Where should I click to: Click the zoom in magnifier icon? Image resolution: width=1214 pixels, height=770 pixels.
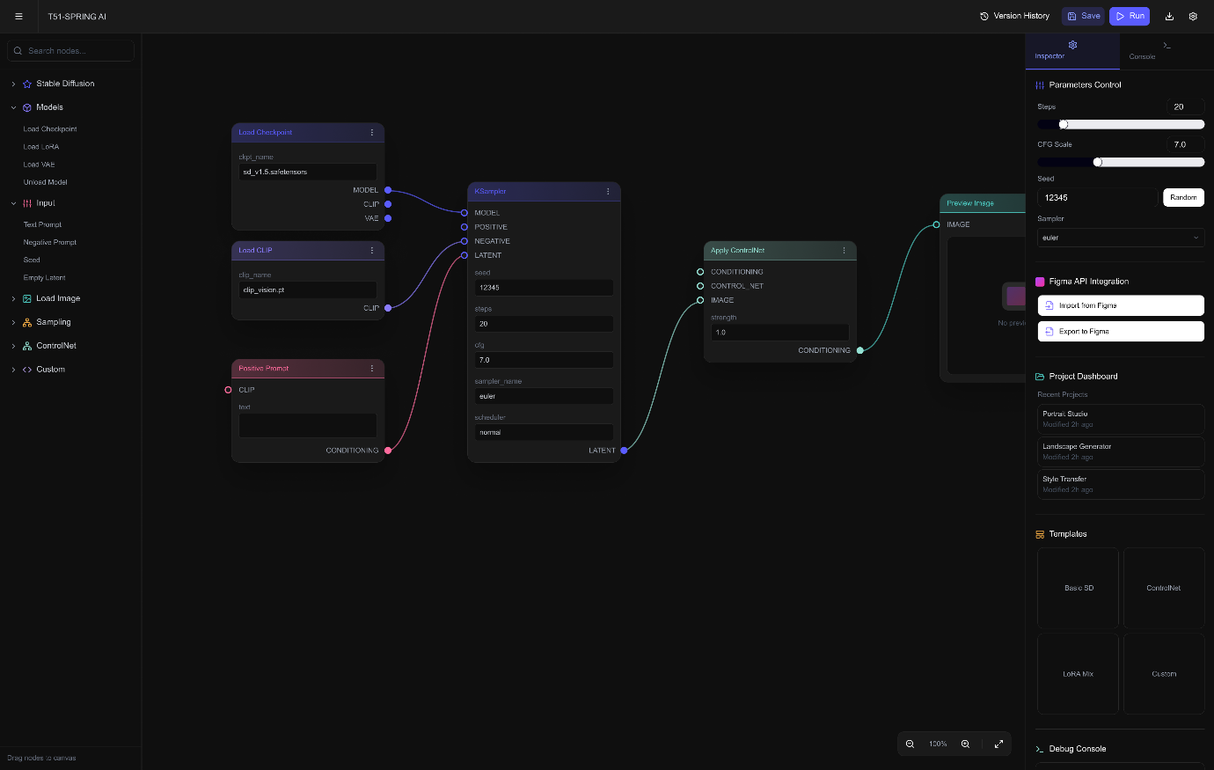(965, 744)
